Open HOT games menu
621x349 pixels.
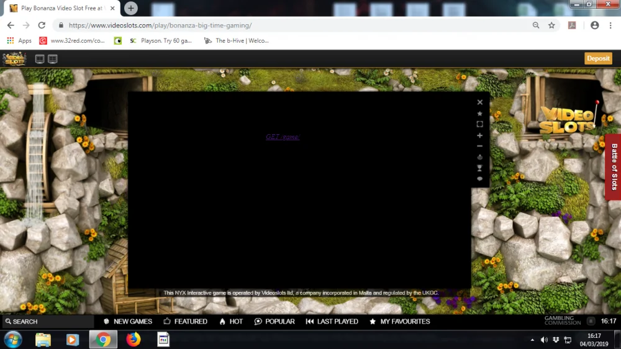click(x=231, y=322)
